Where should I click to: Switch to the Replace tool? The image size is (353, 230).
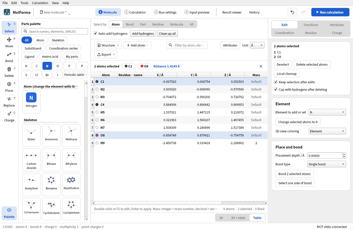(9, 102)
